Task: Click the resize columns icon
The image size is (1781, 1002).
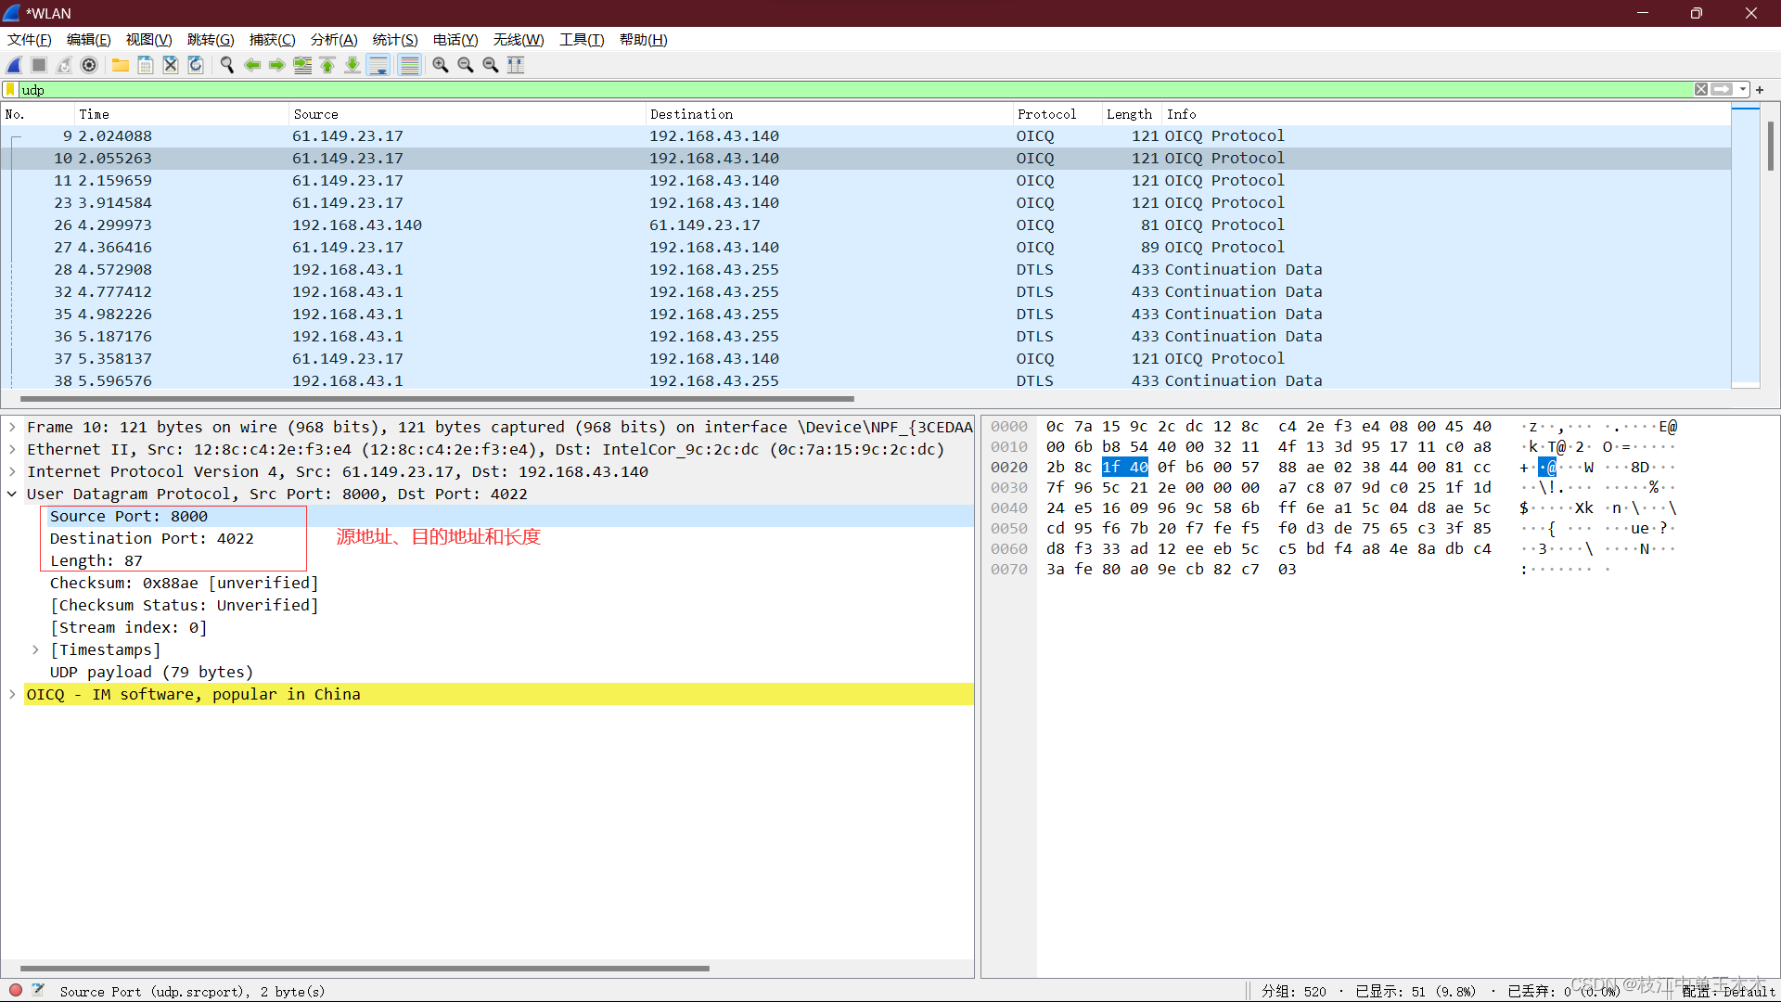Action: click(x=516, y=65)
